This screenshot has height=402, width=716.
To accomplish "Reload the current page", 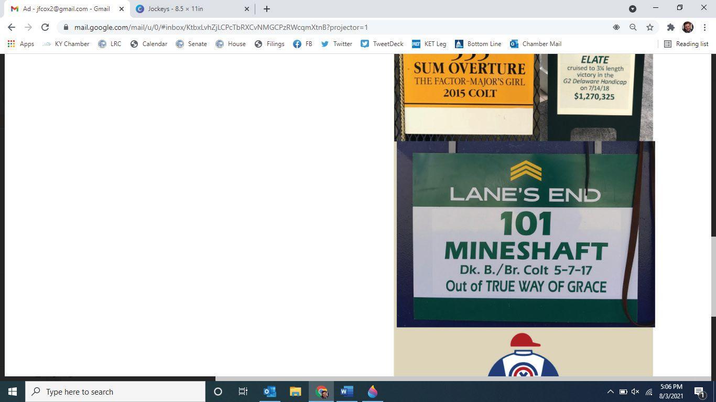I will pos(45,27).
